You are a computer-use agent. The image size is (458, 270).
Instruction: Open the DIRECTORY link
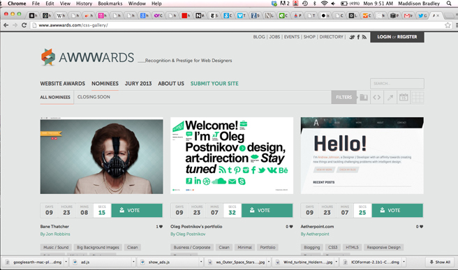tap(331, 37)
